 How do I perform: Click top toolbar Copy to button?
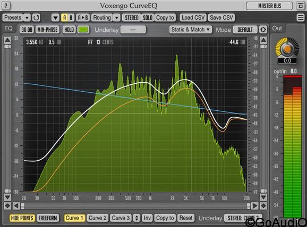coord(165,18)
